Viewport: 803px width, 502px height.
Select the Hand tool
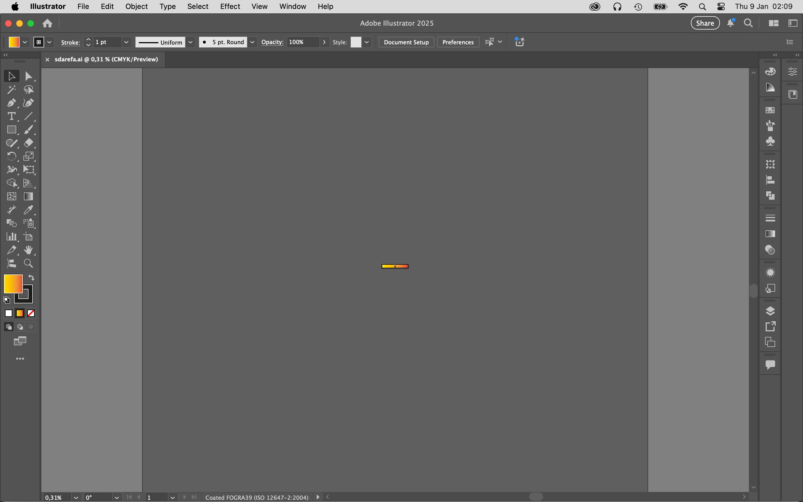[x=28, y=250]
